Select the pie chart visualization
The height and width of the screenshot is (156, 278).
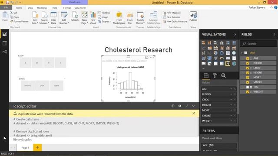[x=215, y=53]
